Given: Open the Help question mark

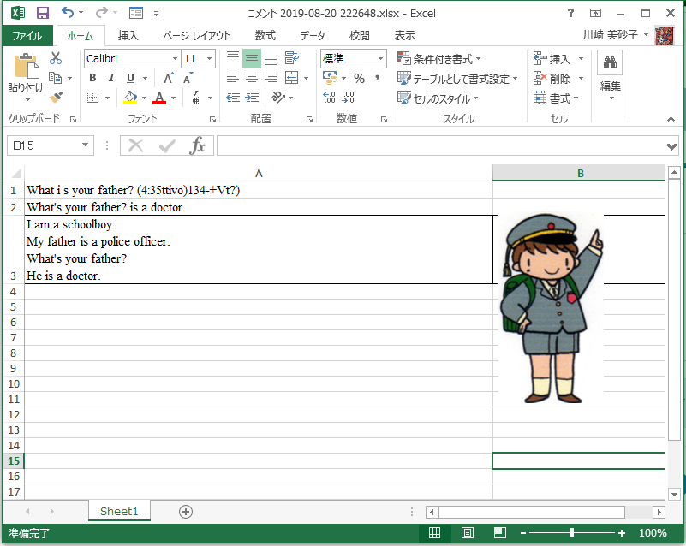Looking at the screenshot, I should click(x=570, y=13).
